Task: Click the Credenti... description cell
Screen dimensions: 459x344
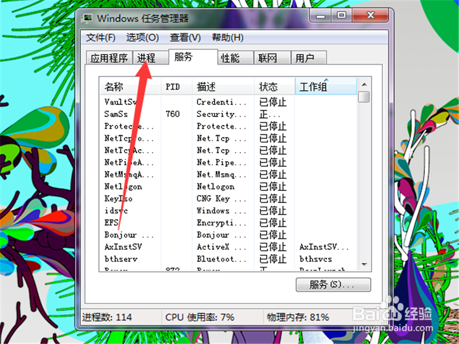Action: pos(221,102)
